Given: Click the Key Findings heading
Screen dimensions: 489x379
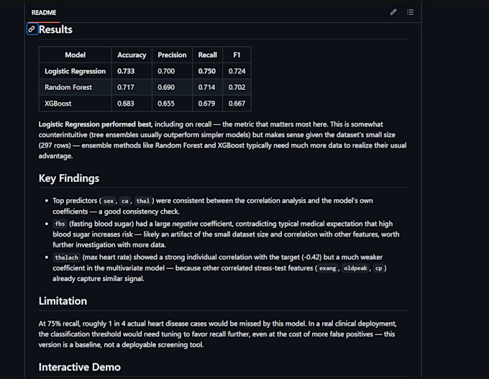Looking at the screenshot, I should pos(69,178).
